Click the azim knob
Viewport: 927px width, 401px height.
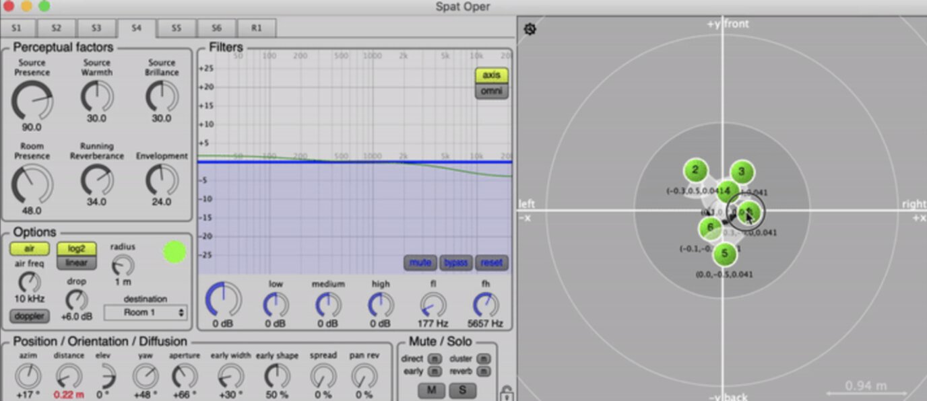tap(28, 375)
